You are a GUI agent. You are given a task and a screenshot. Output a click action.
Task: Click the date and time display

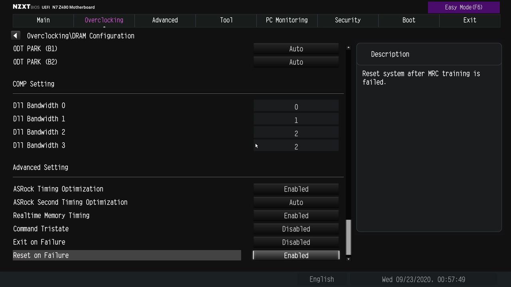(424, 279)
